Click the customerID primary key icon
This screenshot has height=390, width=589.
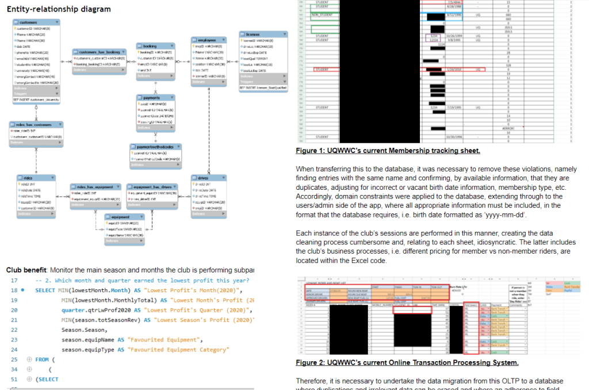[16, 28]
